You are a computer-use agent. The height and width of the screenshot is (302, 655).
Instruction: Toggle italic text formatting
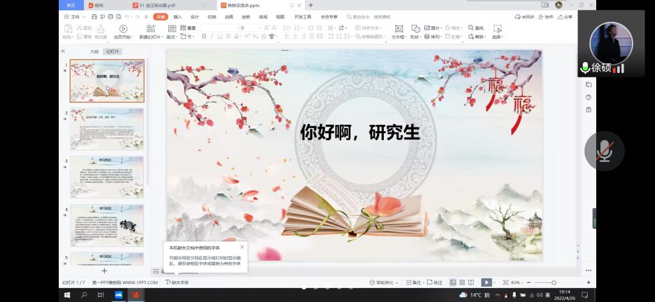click(x=212, y=36)
